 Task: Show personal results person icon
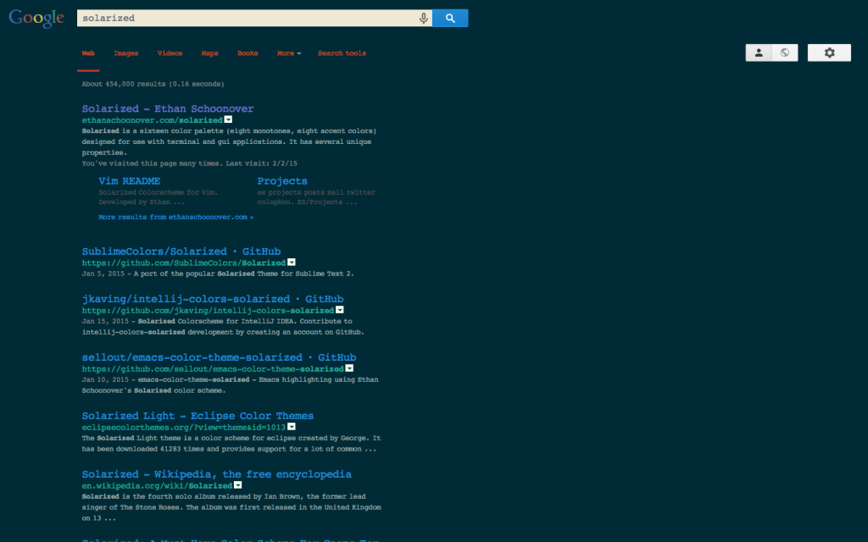[x=759, y=53]
